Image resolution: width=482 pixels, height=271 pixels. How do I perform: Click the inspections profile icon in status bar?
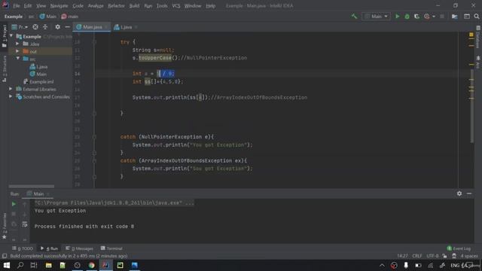(454, 256)
